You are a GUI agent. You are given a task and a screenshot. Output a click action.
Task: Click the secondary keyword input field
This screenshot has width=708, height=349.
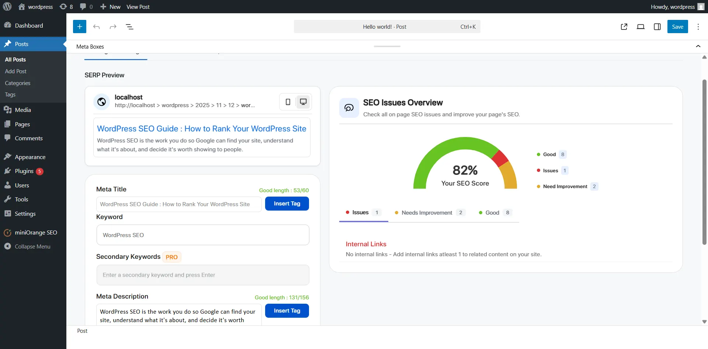tap(203, 275)
